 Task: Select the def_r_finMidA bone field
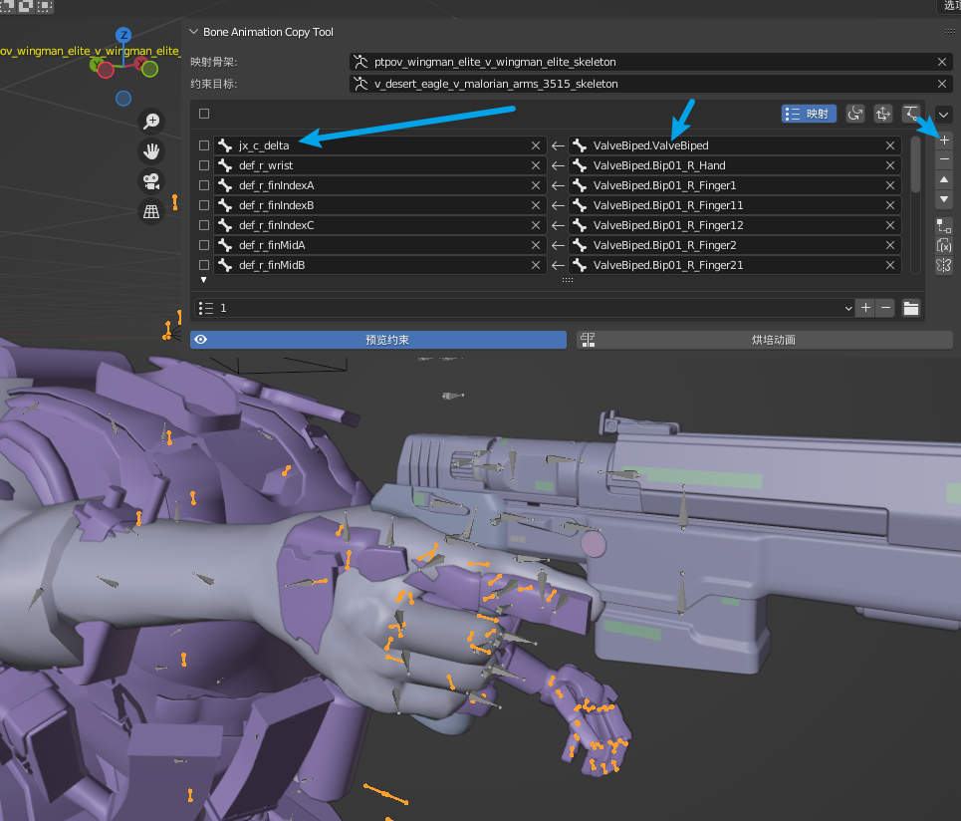[x=379, y=245]
